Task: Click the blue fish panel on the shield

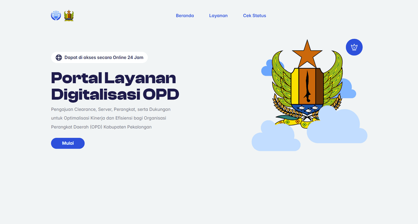Action: tap(307, 108)
